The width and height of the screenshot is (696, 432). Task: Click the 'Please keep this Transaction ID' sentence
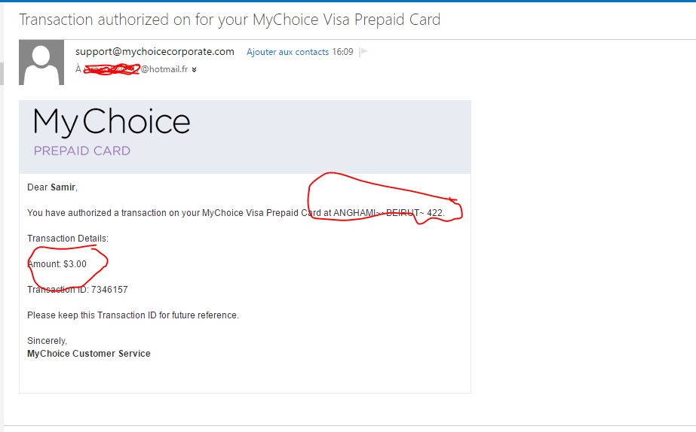click(133, 315)
